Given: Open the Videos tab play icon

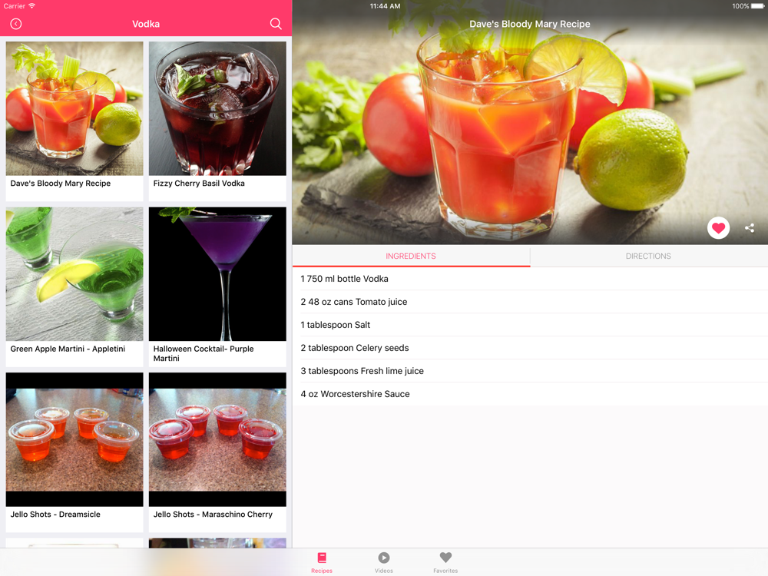Looking at the screenshot, I should (x=383, y=558).
